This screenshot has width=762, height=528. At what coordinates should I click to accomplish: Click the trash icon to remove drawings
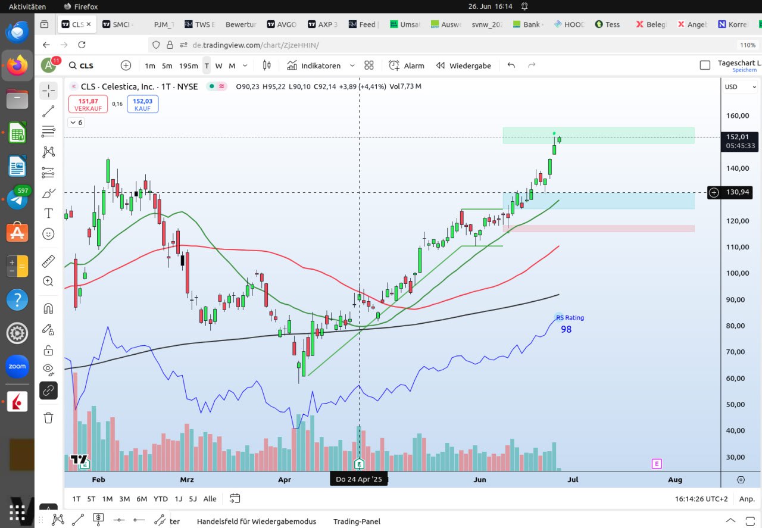[x=48, y=418]
